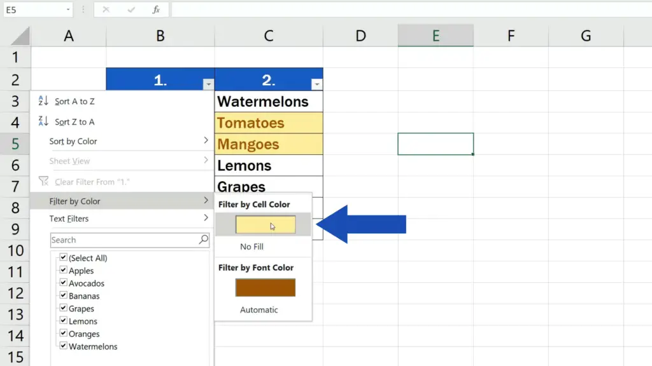Image resolution: width=652 pixels, height=366 pixels.
Task: Click the formula bar Enter checkmark icon
Action: click(131, 10)
